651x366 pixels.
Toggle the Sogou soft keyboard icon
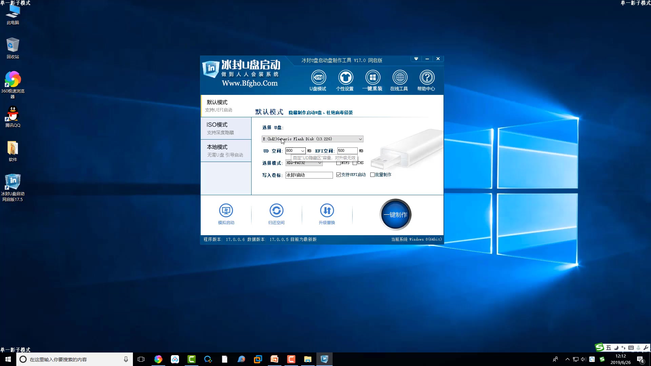pos(631,348)
